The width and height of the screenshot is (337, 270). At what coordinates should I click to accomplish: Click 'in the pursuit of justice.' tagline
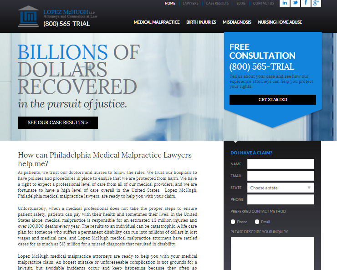click(73, 104)
